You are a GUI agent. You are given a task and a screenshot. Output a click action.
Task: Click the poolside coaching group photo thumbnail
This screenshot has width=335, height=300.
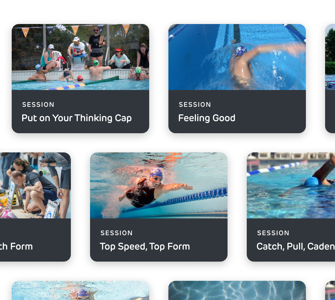point(80,57)
